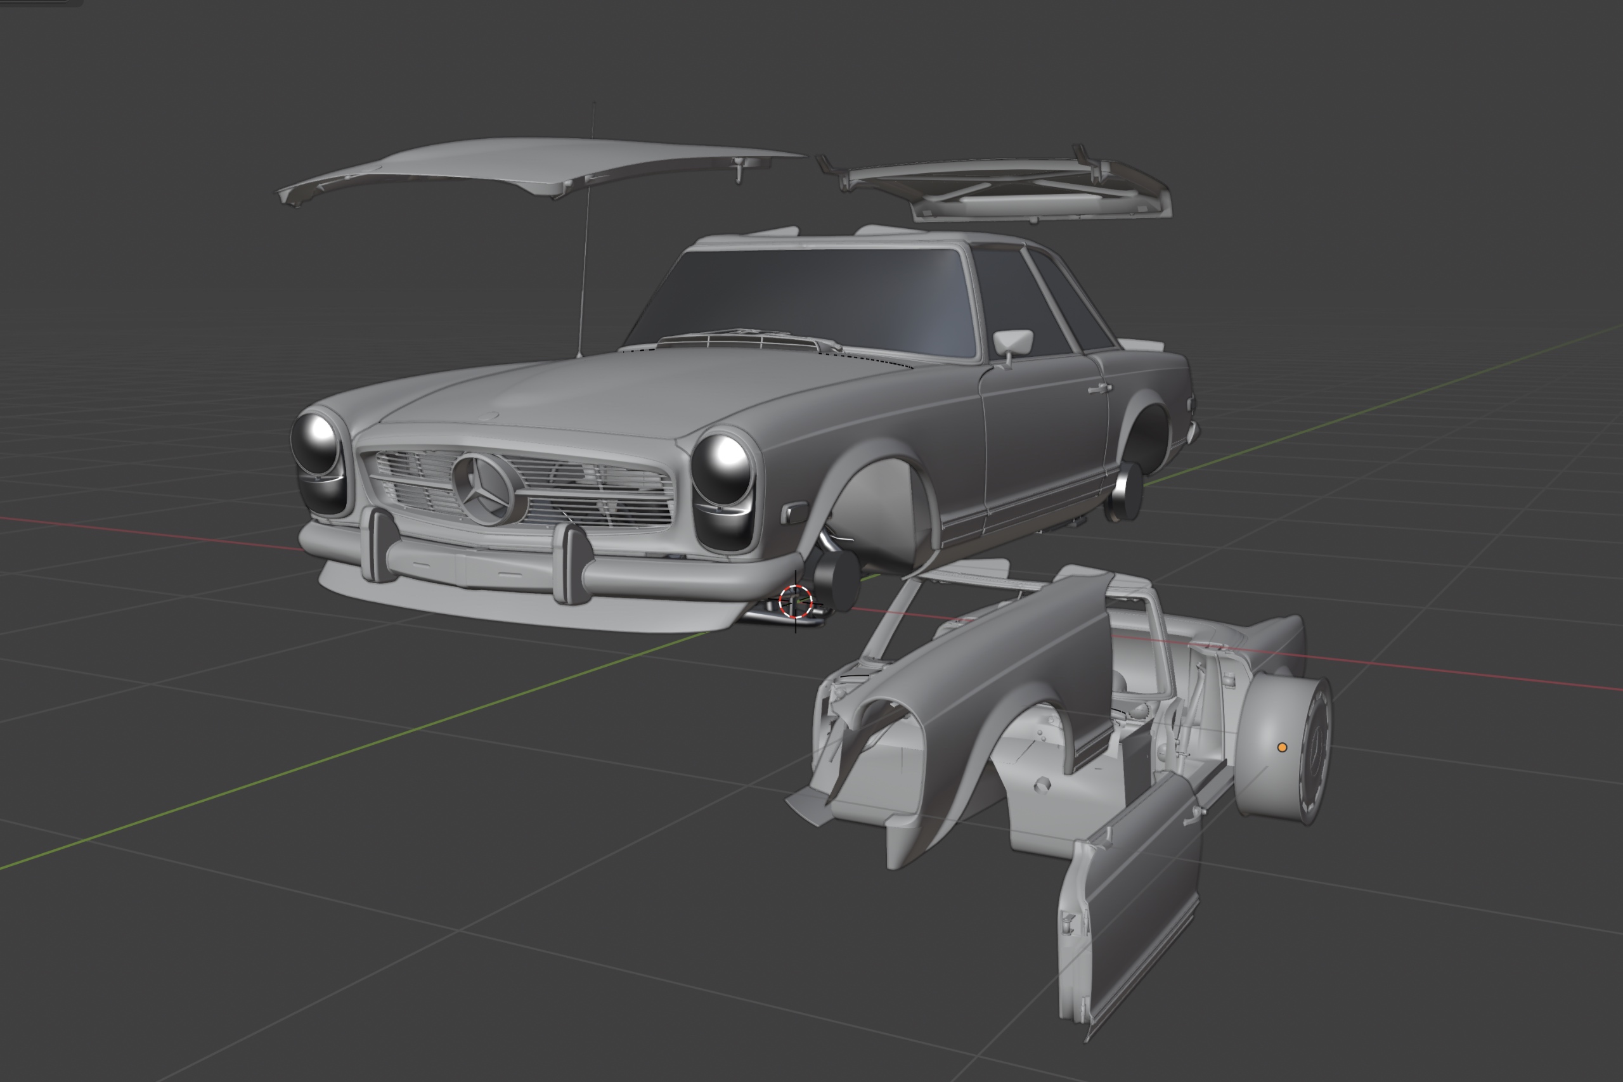
Task: Select the detached wheel with the Mercedes hubcap
Action: 1283,749
